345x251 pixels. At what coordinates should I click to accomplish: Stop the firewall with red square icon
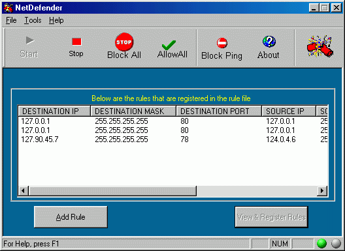pyautogui.click(x=76, y=42)
